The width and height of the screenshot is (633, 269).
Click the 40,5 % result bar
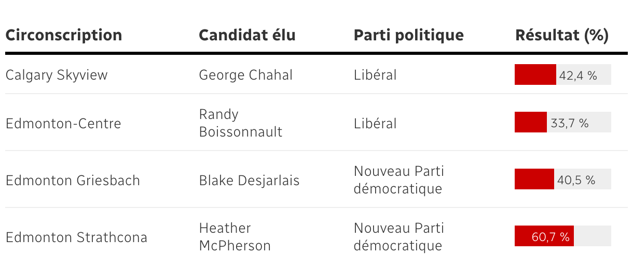562,180
